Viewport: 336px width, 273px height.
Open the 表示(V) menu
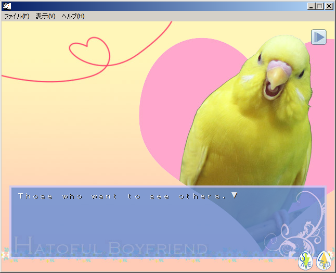[x=45, y=16]
